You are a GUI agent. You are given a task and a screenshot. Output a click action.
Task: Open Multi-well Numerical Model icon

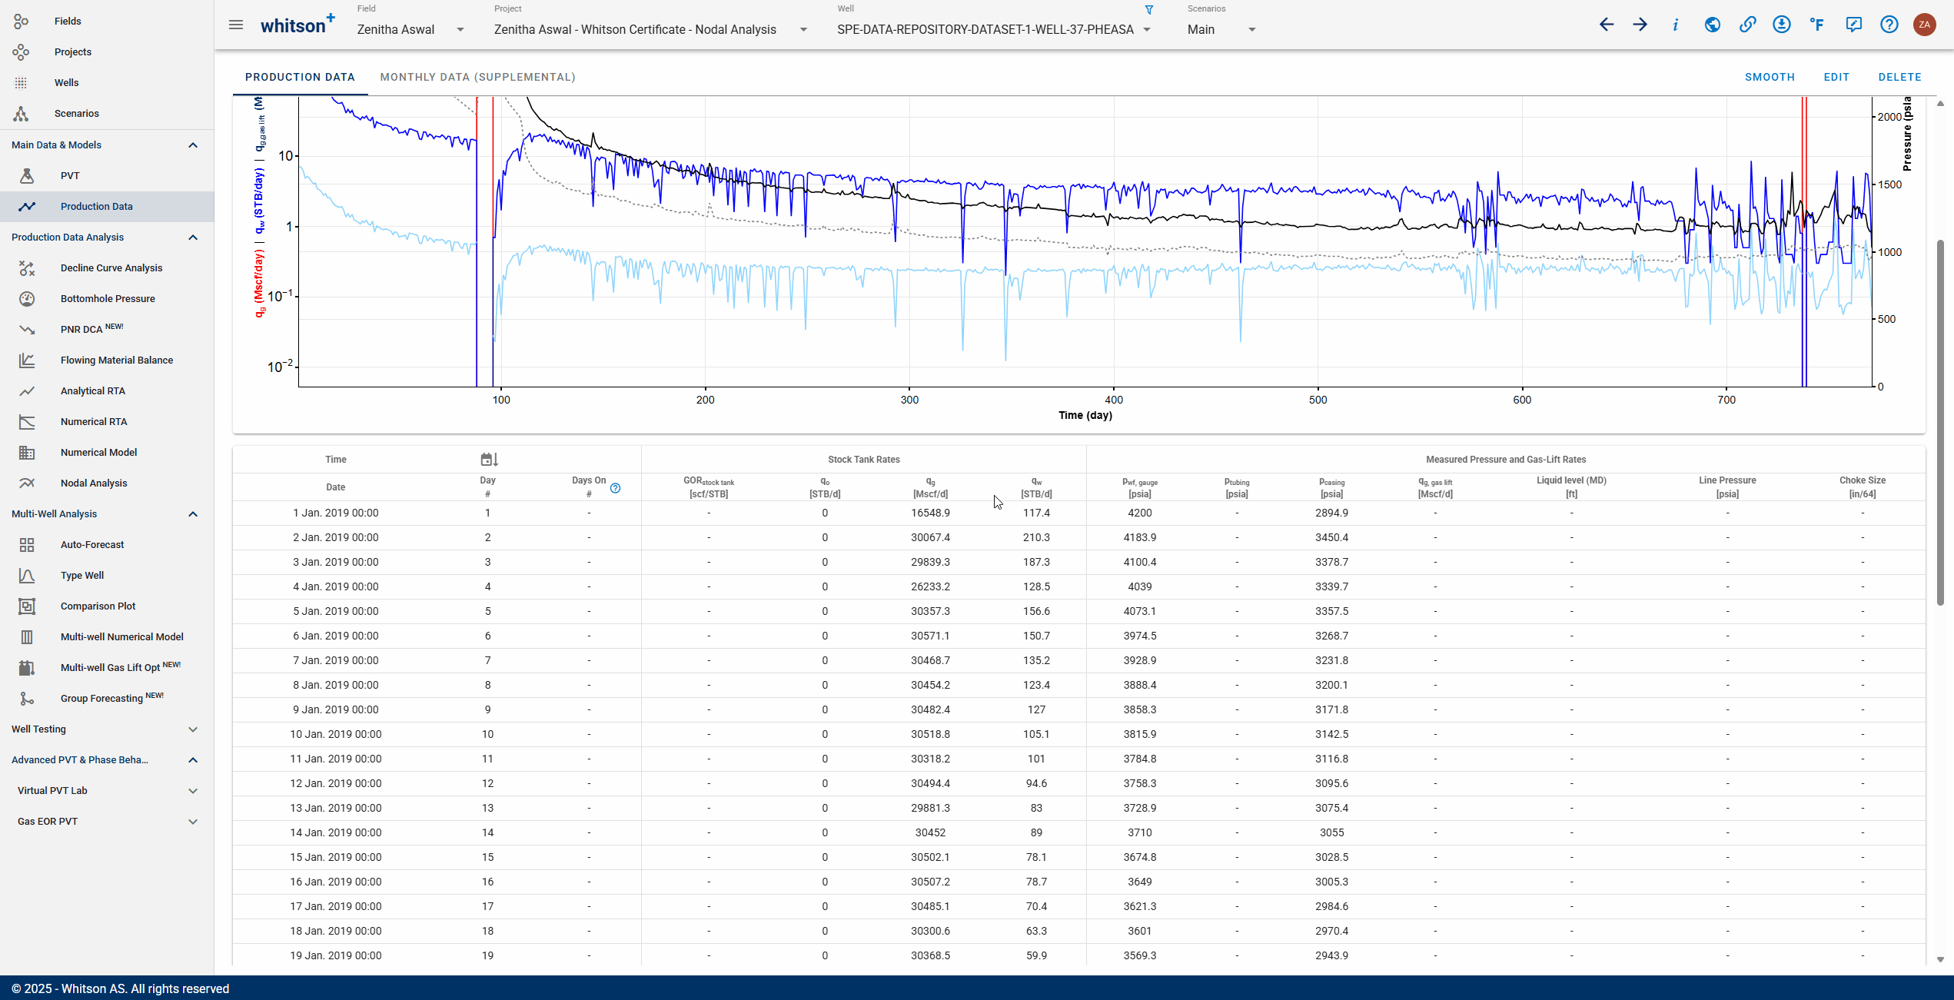27,636
